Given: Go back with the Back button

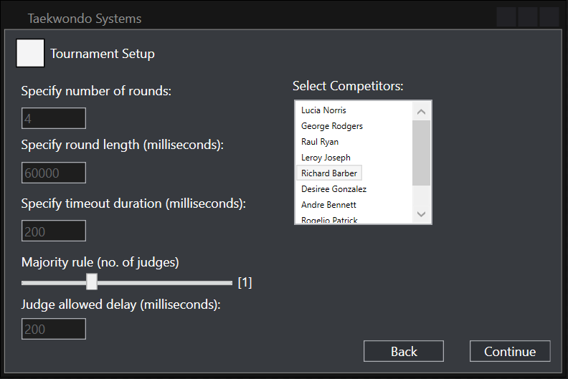Looking at the screenshot, I should pyautogui.click(x=404, y=351).
